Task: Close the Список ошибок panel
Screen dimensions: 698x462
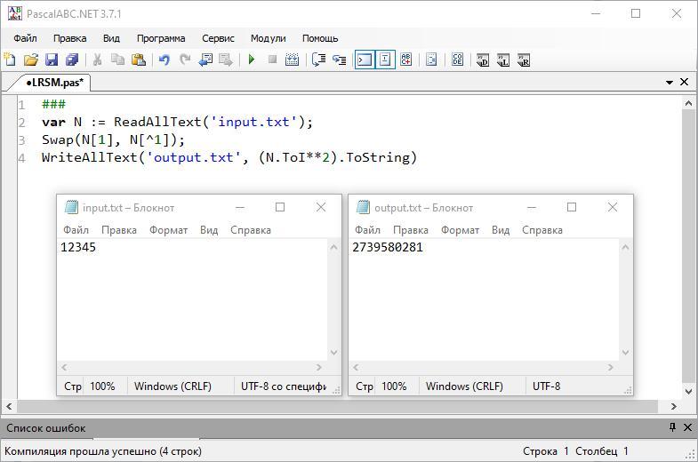Action: (x=687, y=427)
